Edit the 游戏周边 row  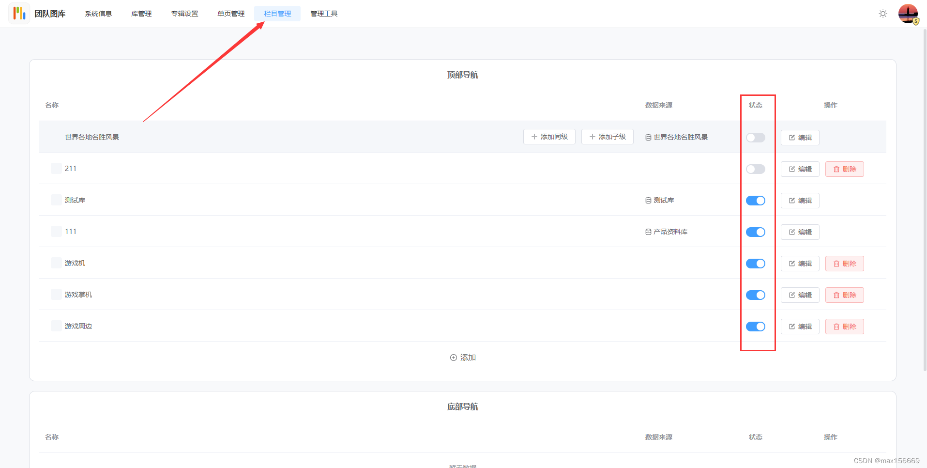[x=800, y=327]
